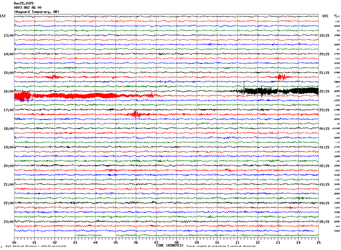Select the 22:00 CST row label
This screenshot has width=341, height=250.
9,203
